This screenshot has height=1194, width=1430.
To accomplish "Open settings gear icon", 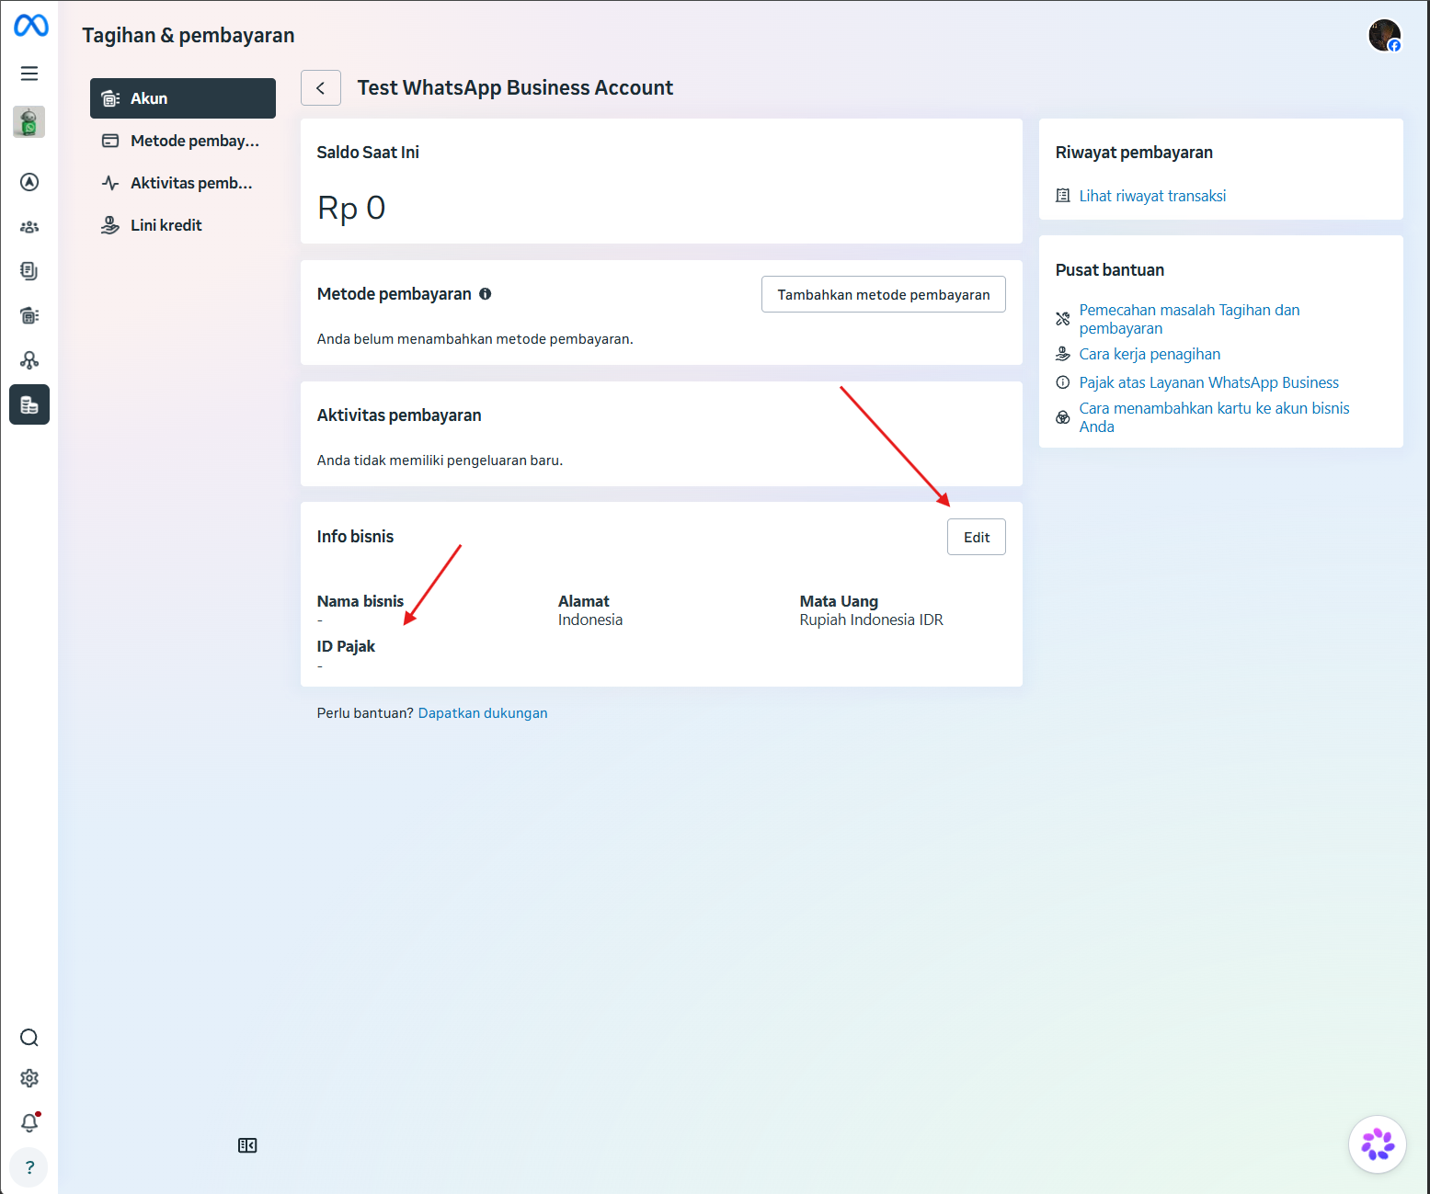I will coord(29,1078).
